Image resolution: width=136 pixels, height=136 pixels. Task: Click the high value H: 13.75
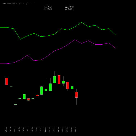point(69,7)
